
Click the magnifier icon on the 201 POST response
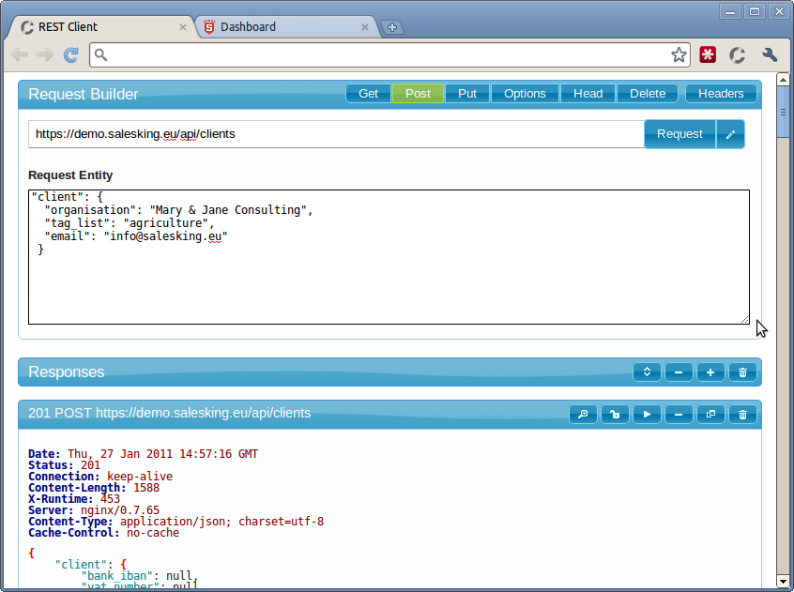[583, 415]
